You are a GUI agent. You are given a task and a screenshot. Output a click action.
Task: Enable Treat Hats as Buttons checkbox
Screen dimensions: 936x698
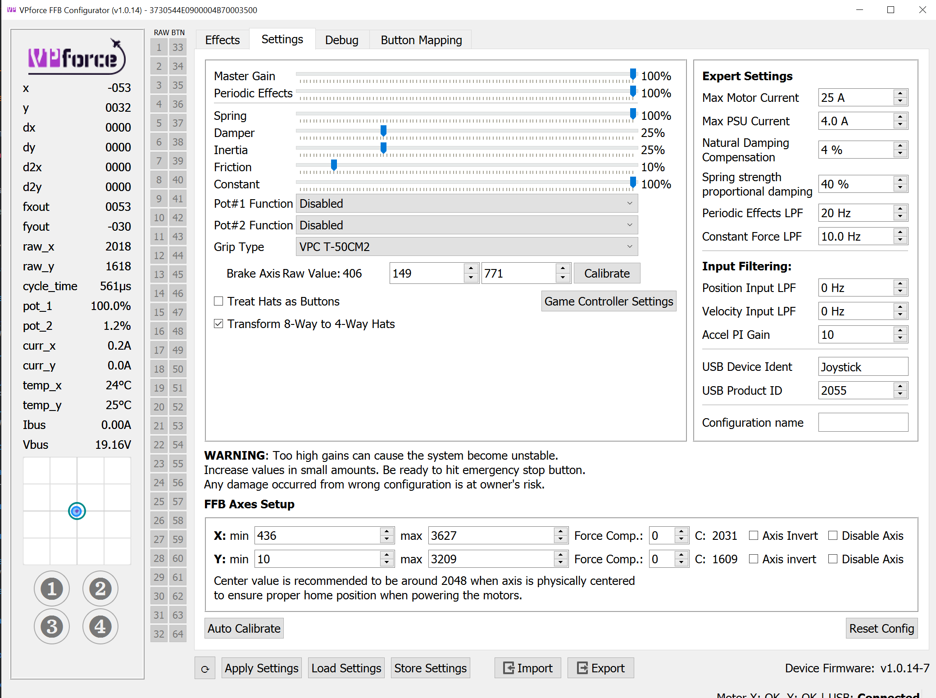[219, 301]
